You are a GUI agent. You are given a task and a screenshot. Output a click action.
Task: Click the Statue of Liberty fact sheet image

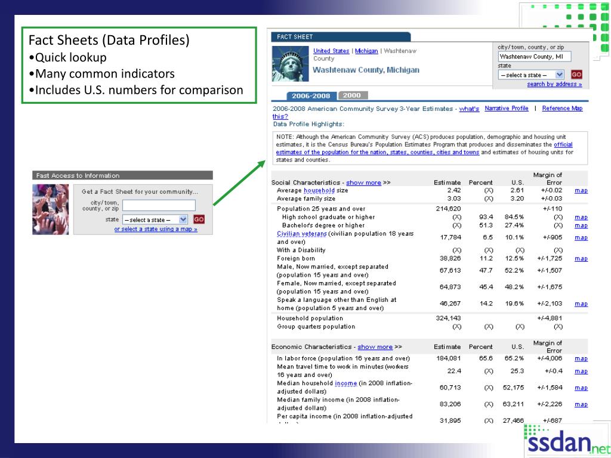pos(291,64)
